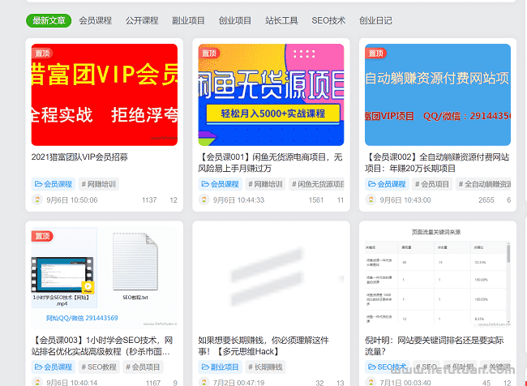The image size is (527, 386).
Task: Select the 最新文章 tab
Action: click(x=49, y=20)
